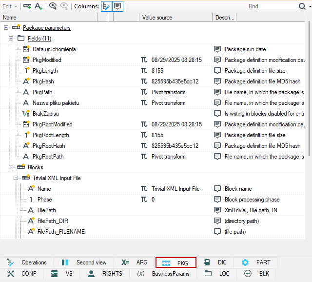Viewport: 312px width, 282px height.
Task: Select the PkgPath field row
Action: 153,92
